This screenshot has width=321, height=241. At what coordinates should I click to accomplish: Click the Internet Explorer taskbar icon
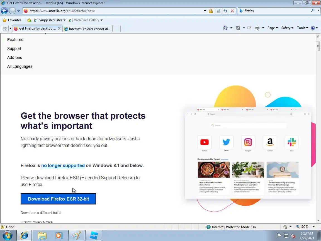[x=24, y=235]
